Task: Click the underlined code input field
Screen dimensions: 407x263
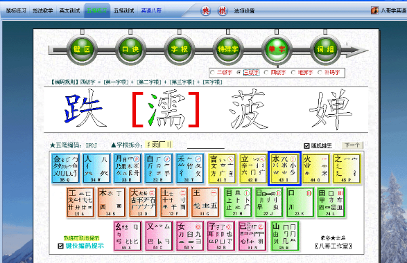Action: click(x=205, y=145)
